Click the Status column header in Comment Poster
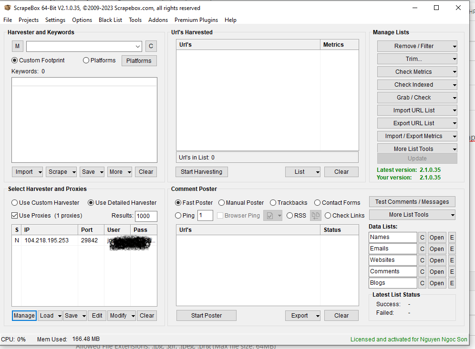The image size is (475, 349). pos(339,230)
